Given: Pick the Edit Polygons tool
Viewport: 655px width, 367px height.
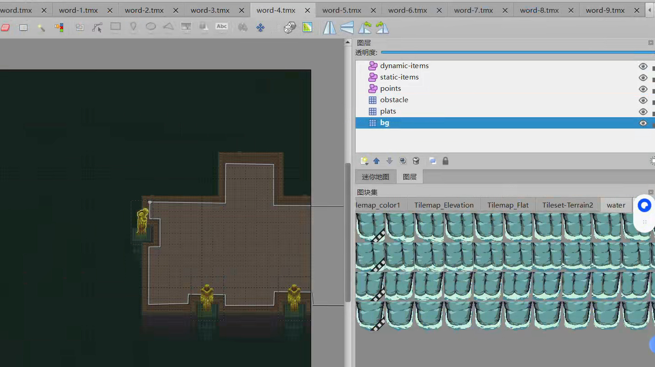Looking at the screenshot, I should [x=97, y=28].
